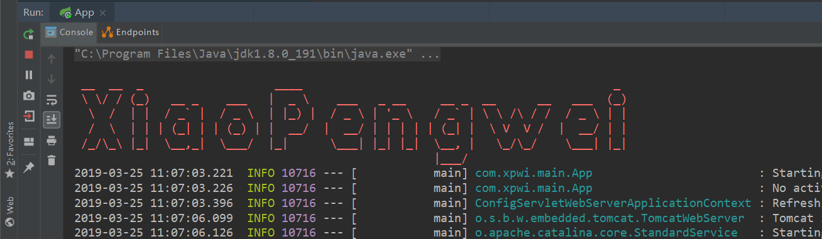Print the console output

pos(52,140)
